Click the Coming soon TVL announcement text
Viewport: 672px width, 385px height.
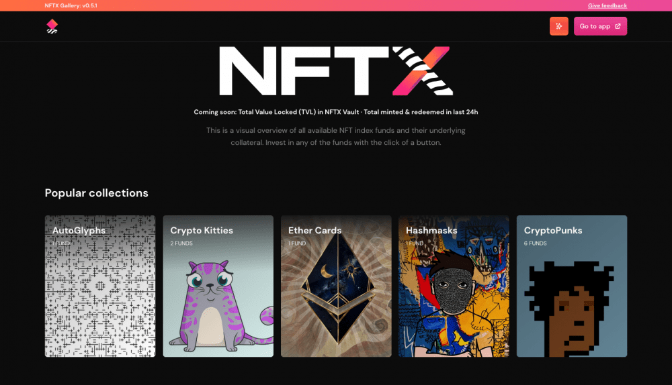click(x=335, y=111)
